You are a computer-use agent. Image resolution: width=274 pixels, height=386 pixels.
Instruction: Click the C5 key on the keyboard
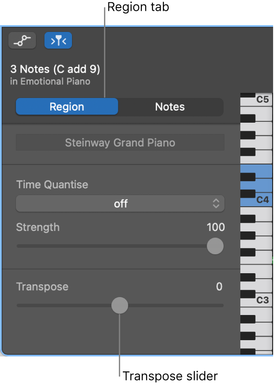pyautogui.click(x=263, y=100)
